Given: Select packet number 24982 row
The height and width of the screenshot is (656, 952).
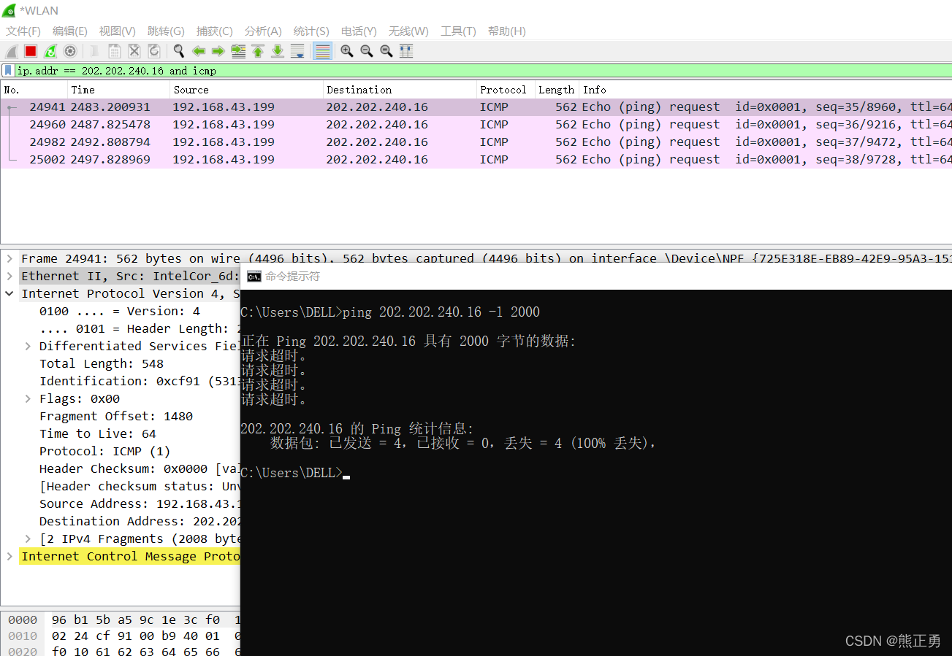Looking at the screenshot, I should tap(476, 142).
